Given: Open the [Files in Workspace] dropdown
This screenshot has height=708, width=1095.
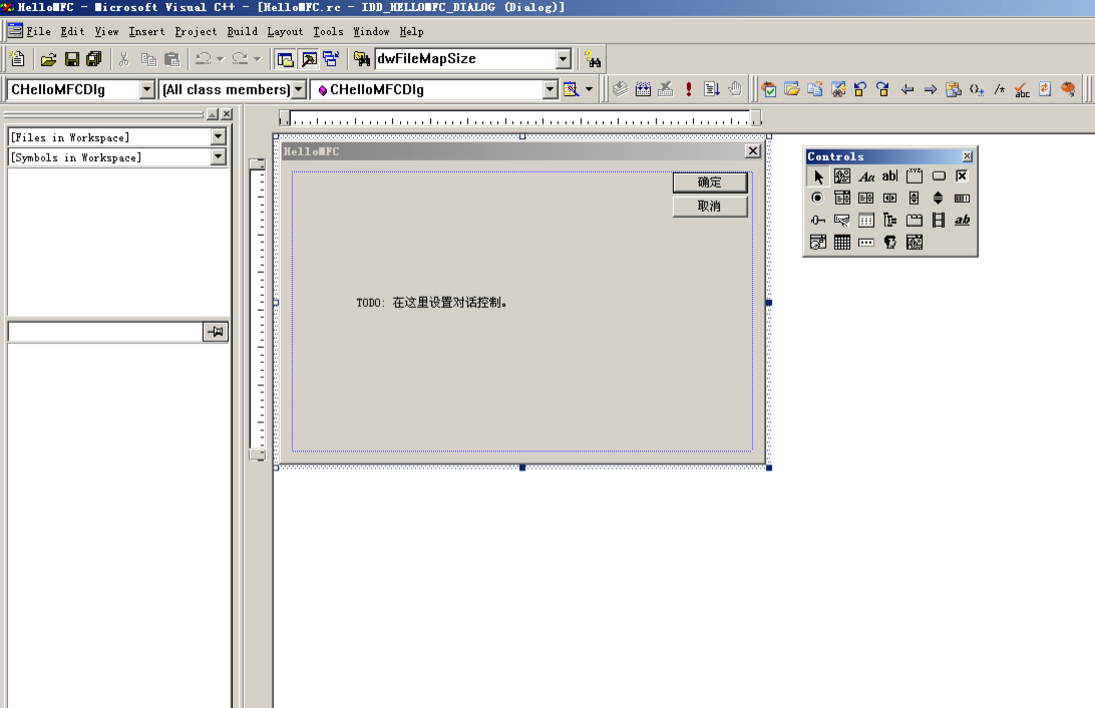Looking at the screenshot, I should click(218, 136).
